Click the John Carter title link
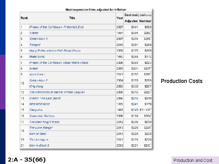The height and width of the screenshot is (164, 219). pyautogui.click(x=37, y=74)
